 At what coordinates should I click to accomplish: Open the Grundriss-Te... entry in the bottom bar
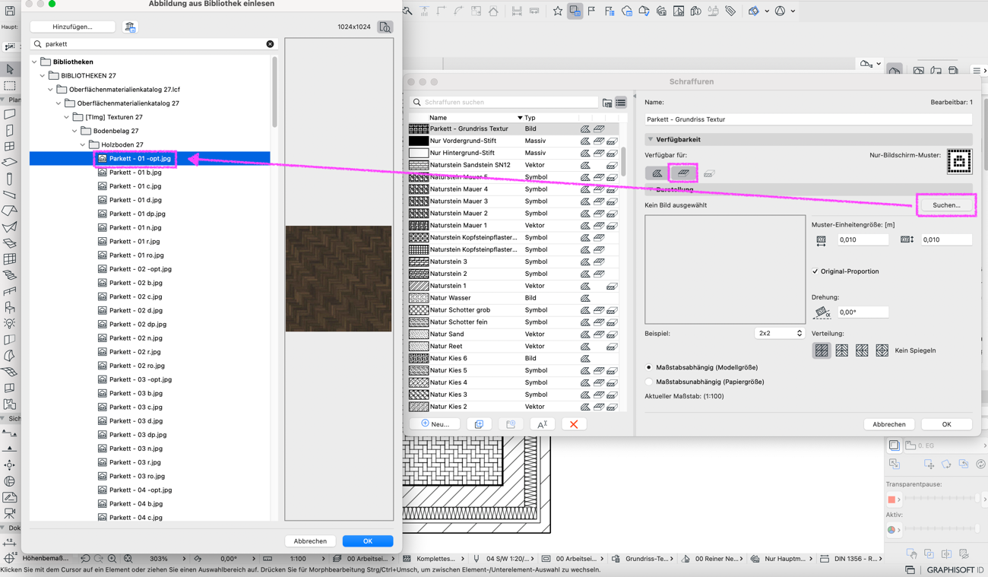pyautogui.click(x=641, y=559)
